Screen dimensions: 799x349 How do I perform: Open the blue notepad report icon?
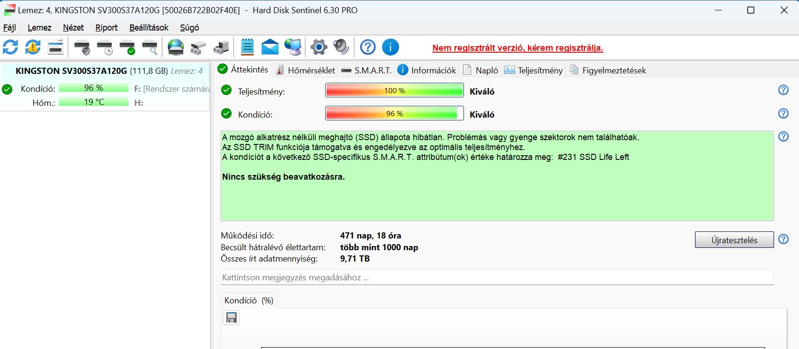click(248, 47)
